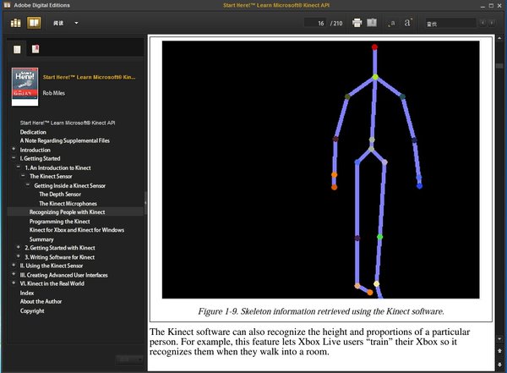Go to Programming the Kinect section
507x373 pixels.
(x=61, y=221)
